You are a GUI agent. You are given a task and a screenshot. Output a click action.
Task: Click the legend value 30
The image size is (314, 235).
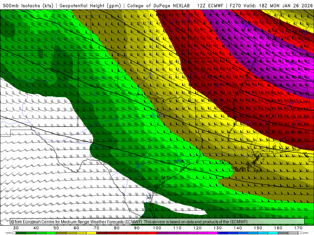(x=16, y=228)
